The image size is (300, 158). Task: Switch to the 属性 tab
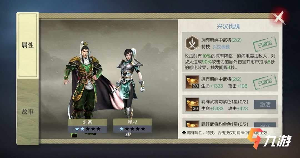[28, 45]
